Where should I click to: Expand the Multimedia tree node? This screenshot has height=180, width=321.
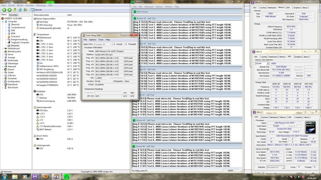[3, 61]
